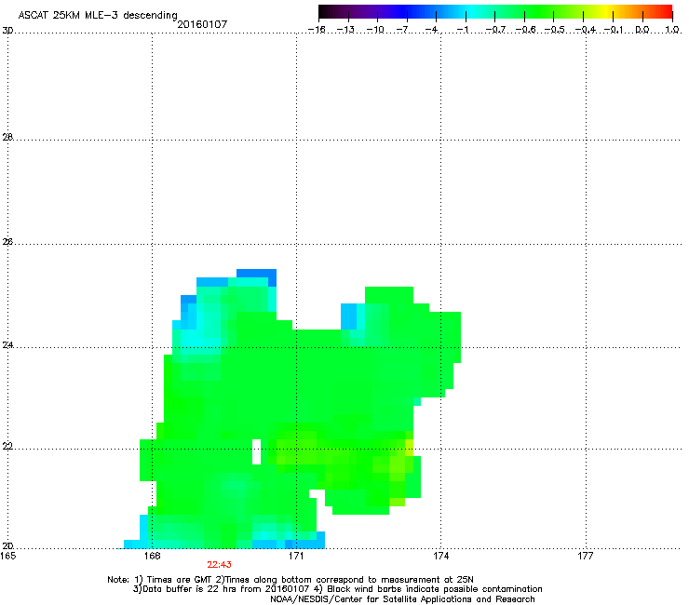Click the color scale label '-0.4'

[586, 30]
